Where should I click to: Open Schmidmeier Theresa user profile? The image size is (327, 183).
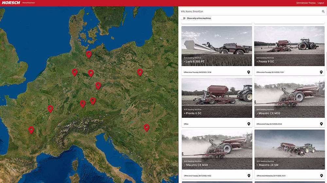coord(306,3)
